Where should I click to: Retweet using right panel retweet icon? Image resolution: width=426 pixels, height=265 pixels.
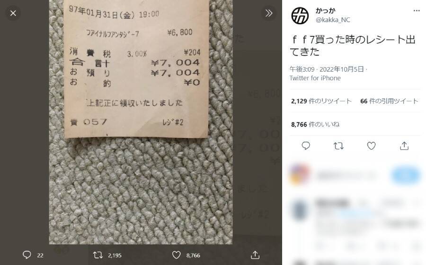[x=338, y=146]
